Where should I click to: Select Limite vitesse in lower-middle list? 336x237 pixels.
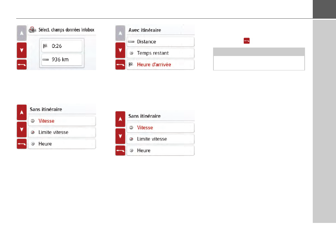coord(161,139)
